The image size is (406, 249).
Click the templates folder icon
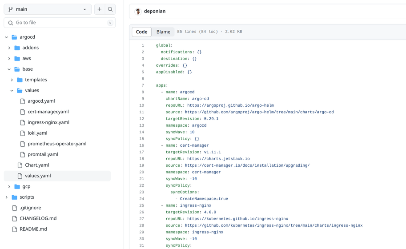click(x=20, y=80)
